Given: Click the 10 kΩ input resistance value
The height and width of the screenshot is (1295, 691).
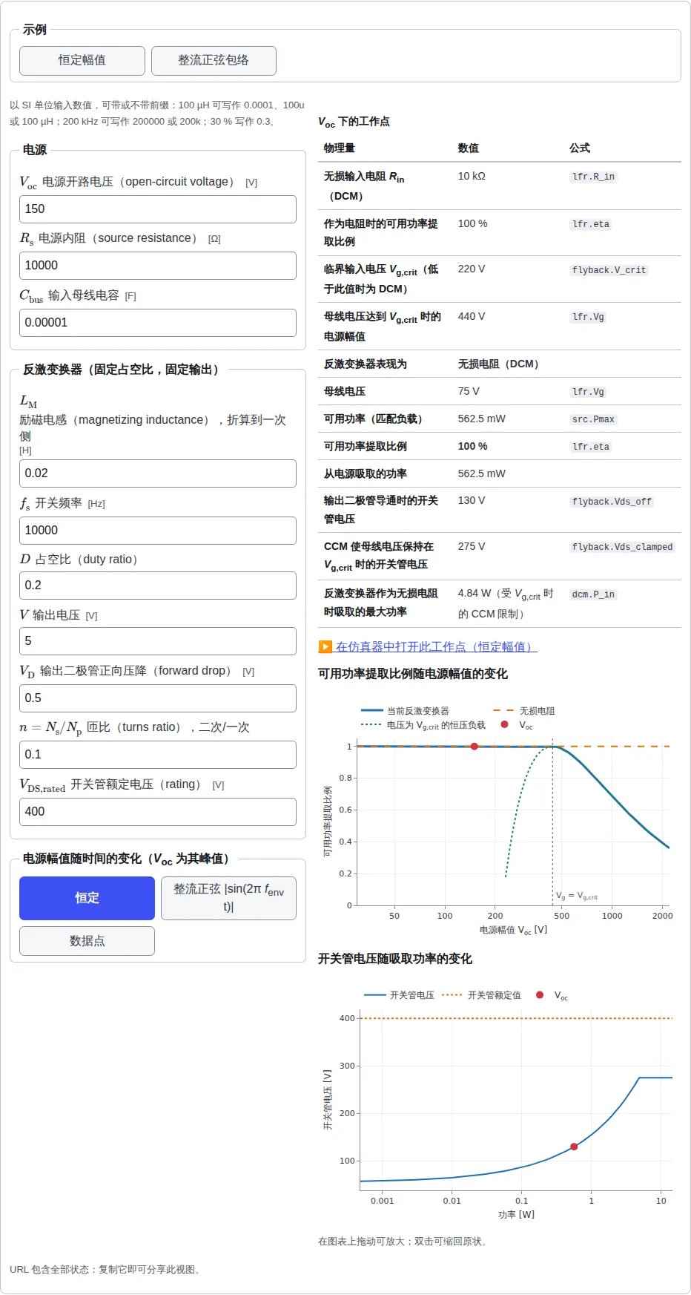Looking at the screenshot, I should coord(472,176).
